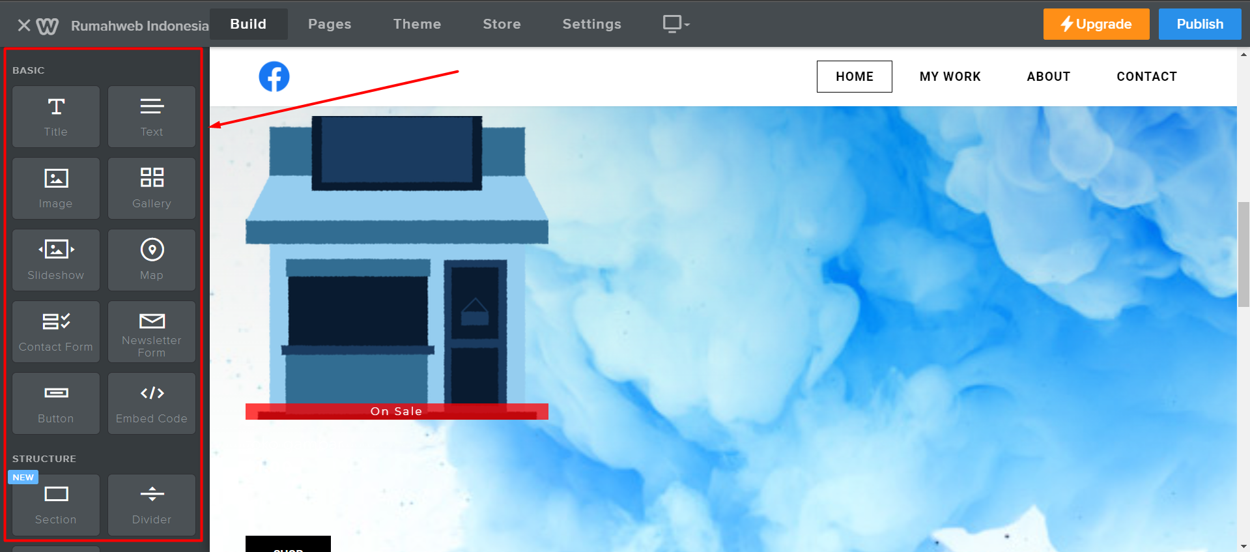This screenshot has width=1250, height=552.
Task: Close the editor with the X icon
Action: 24,25
